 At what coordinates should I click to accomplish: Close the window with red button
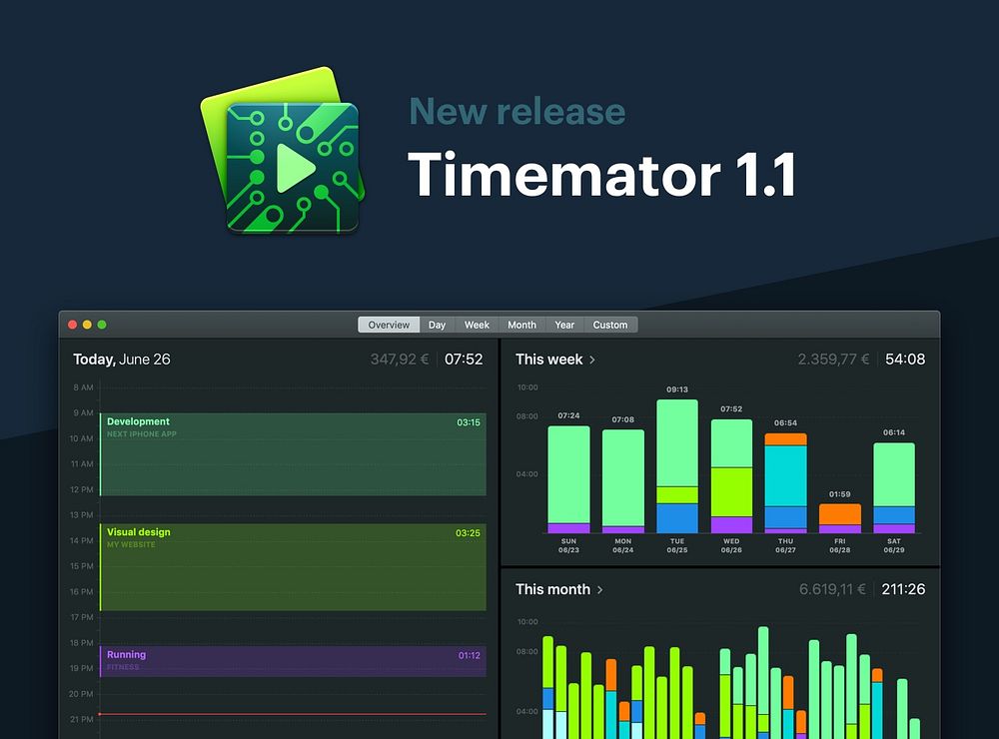(73, 325)
